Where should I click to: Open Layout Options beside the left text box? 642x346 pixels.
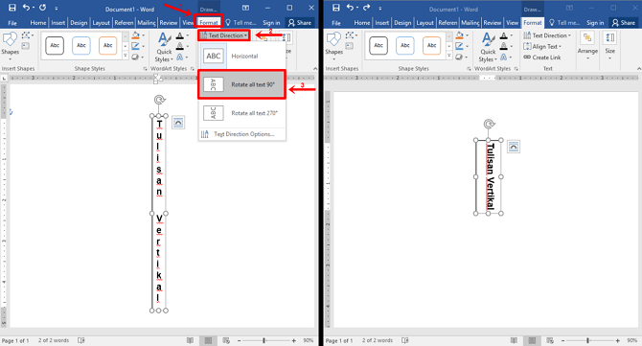coord(178,123)
